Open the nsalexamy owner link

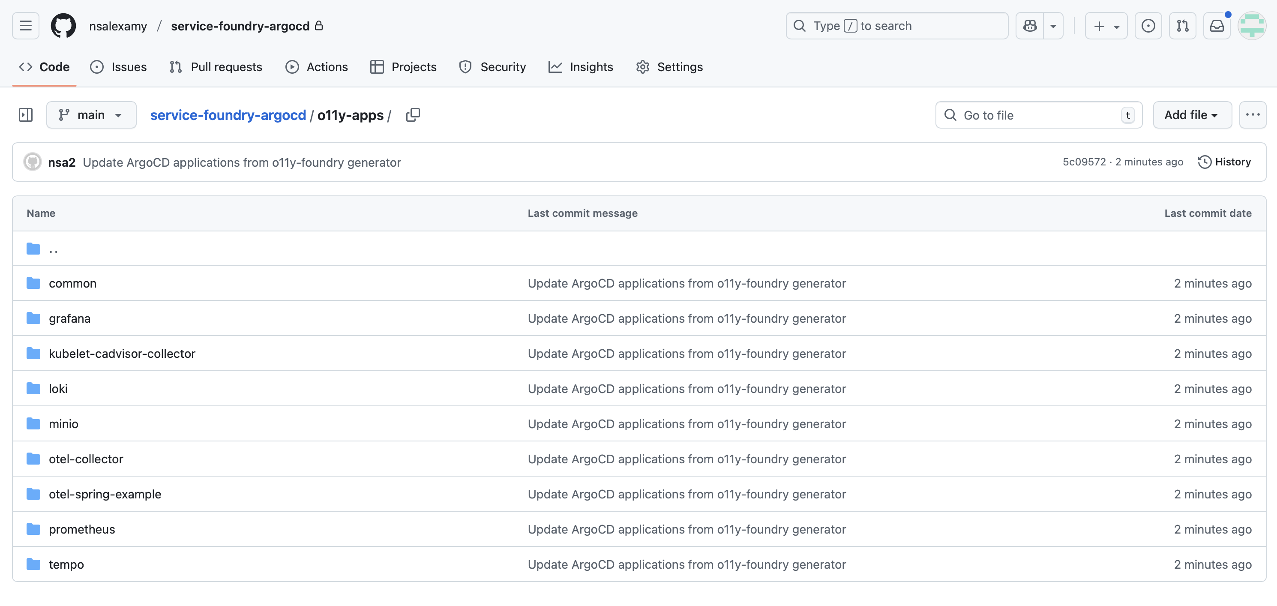coord(118,26)
